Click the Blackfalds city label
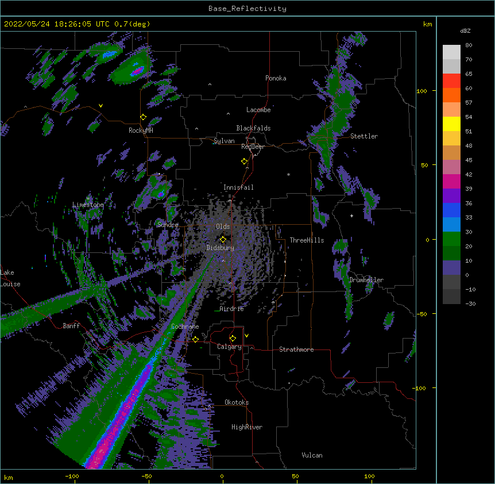The width and height of the screenshot is (495, 484). (x=253, y=128)
